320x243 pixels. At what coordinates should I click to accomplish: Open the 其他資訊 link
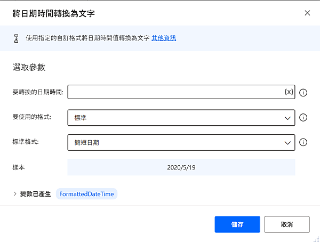[x=164, y=38]
